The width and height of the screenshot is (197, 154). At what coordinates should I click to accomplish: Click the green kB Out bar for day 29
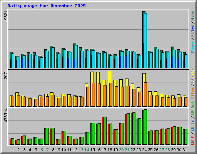[x=174, y=136]
